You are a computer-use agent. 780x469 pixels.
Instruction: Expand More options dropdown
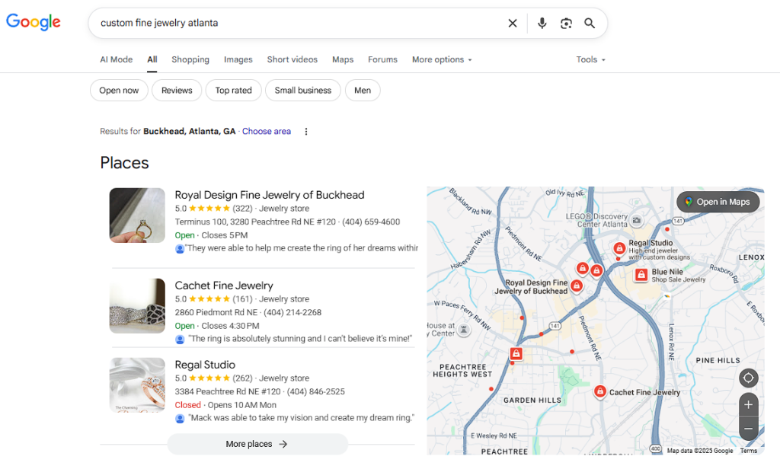(x=442, y=59)
